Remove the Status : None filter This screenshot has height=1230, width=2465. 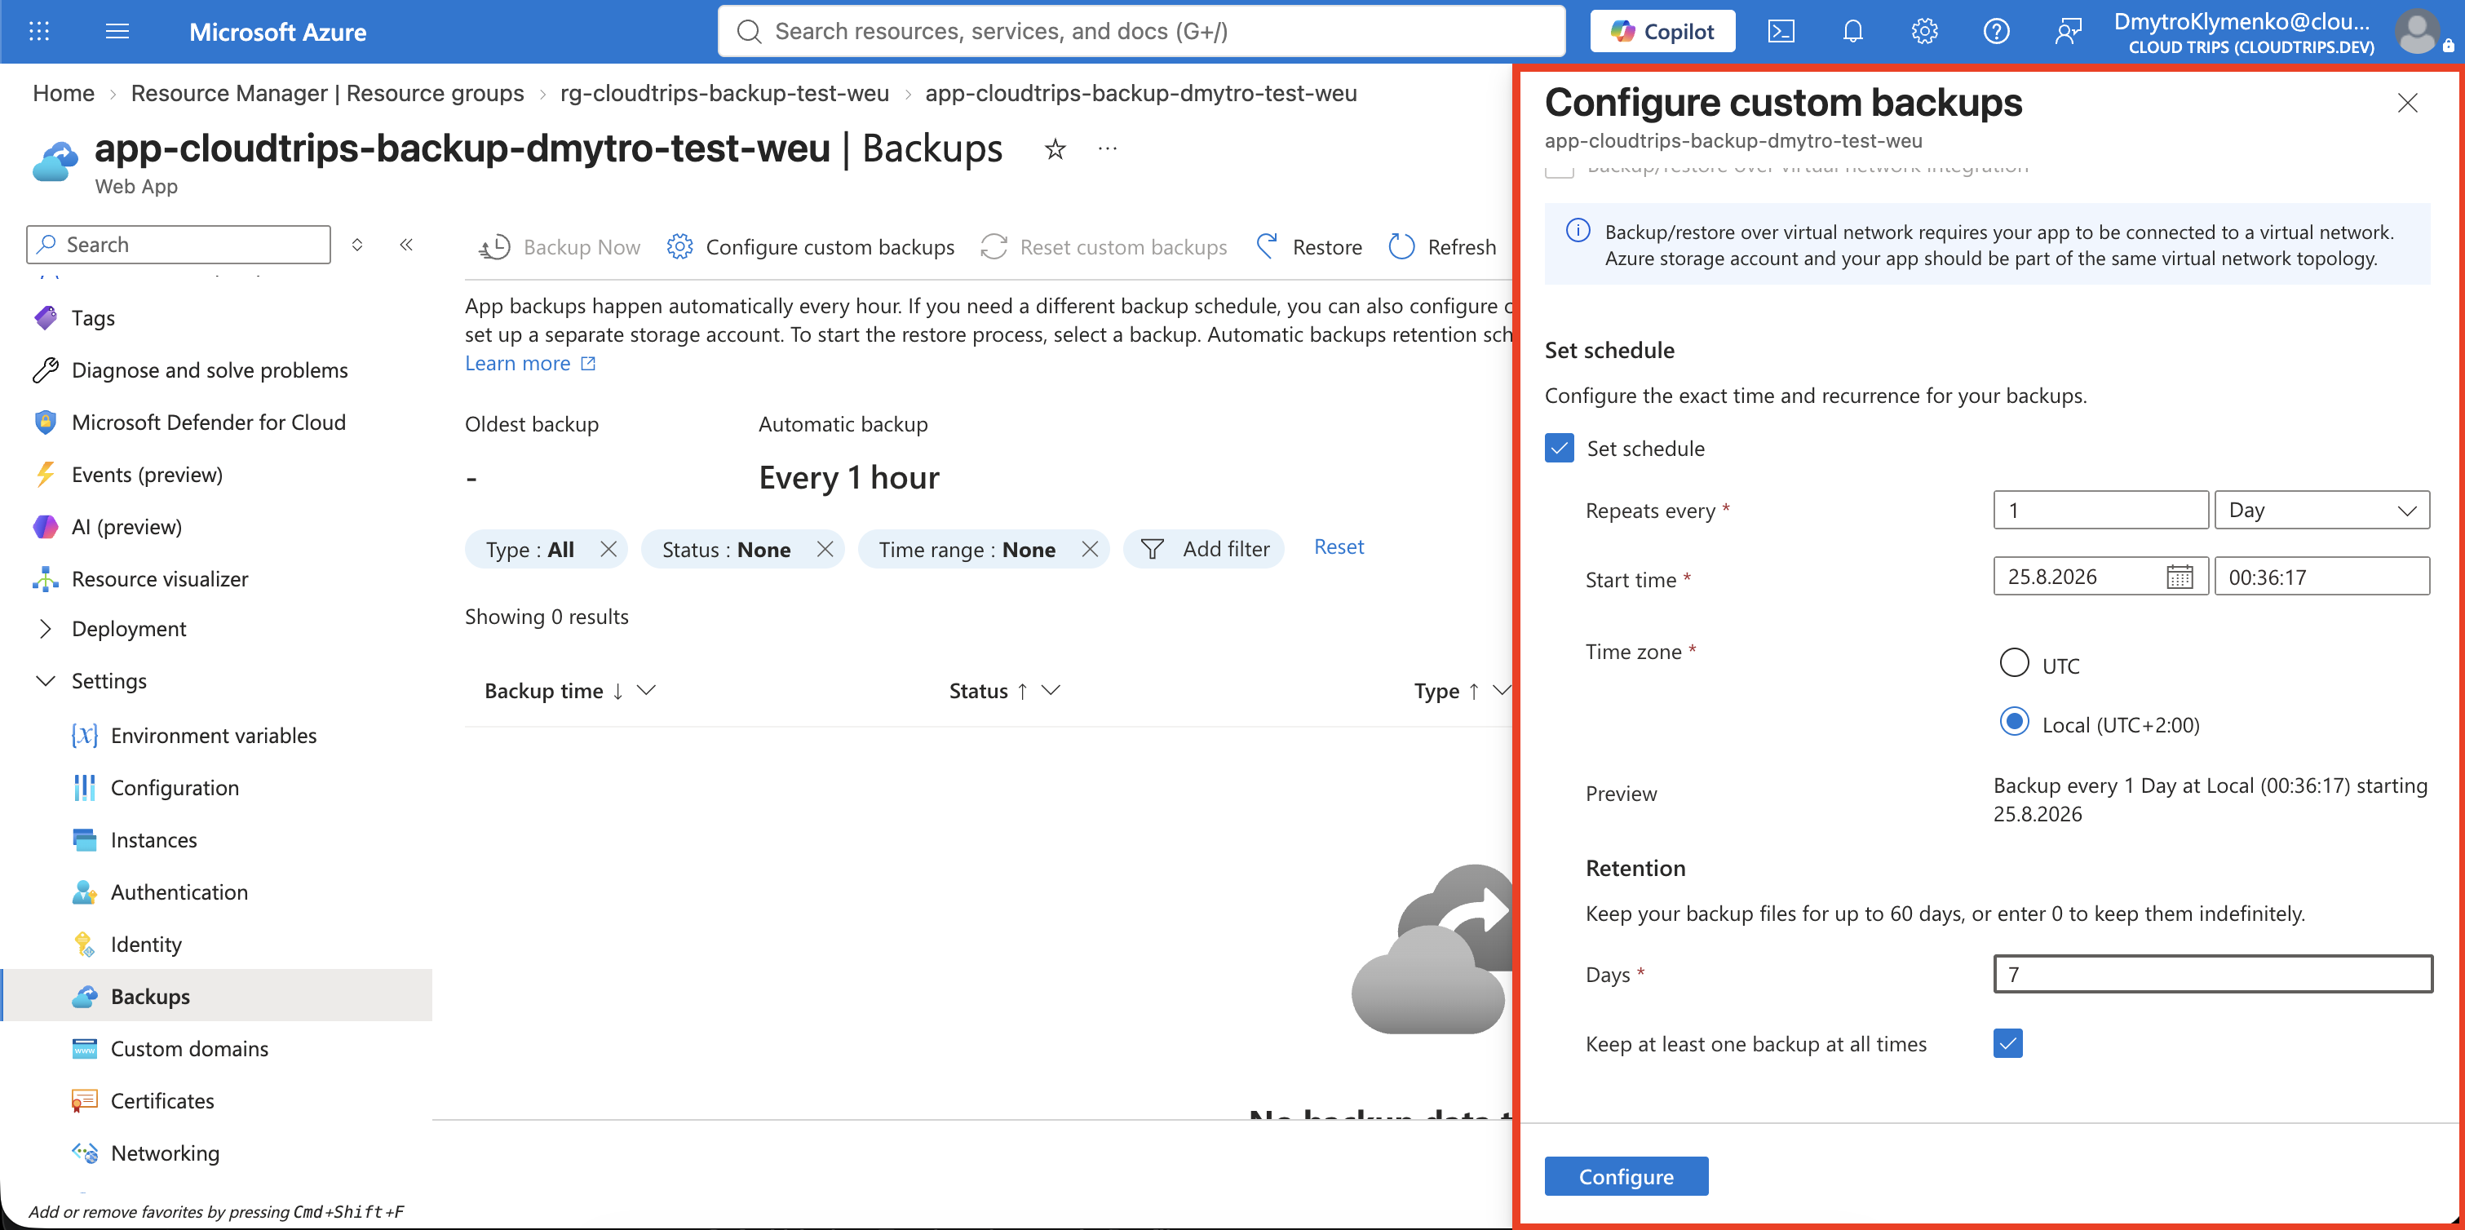tap(825, 548)
